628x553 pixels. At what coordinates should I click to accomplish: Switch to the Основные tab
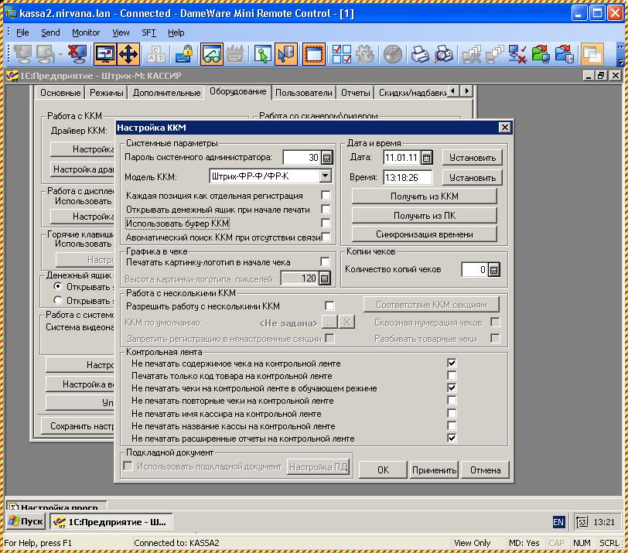60,93
